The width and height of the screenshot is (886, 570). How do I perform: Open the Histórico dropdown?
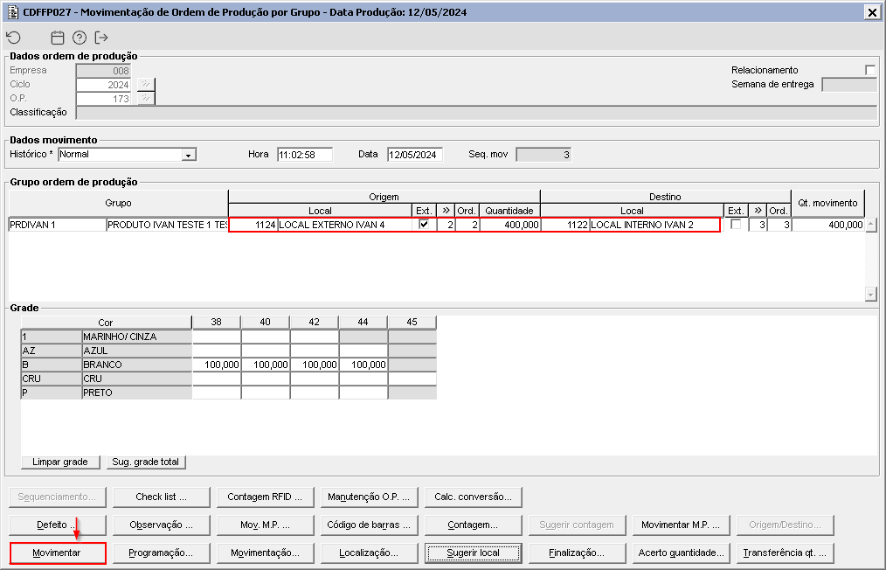tap(189, 155)
